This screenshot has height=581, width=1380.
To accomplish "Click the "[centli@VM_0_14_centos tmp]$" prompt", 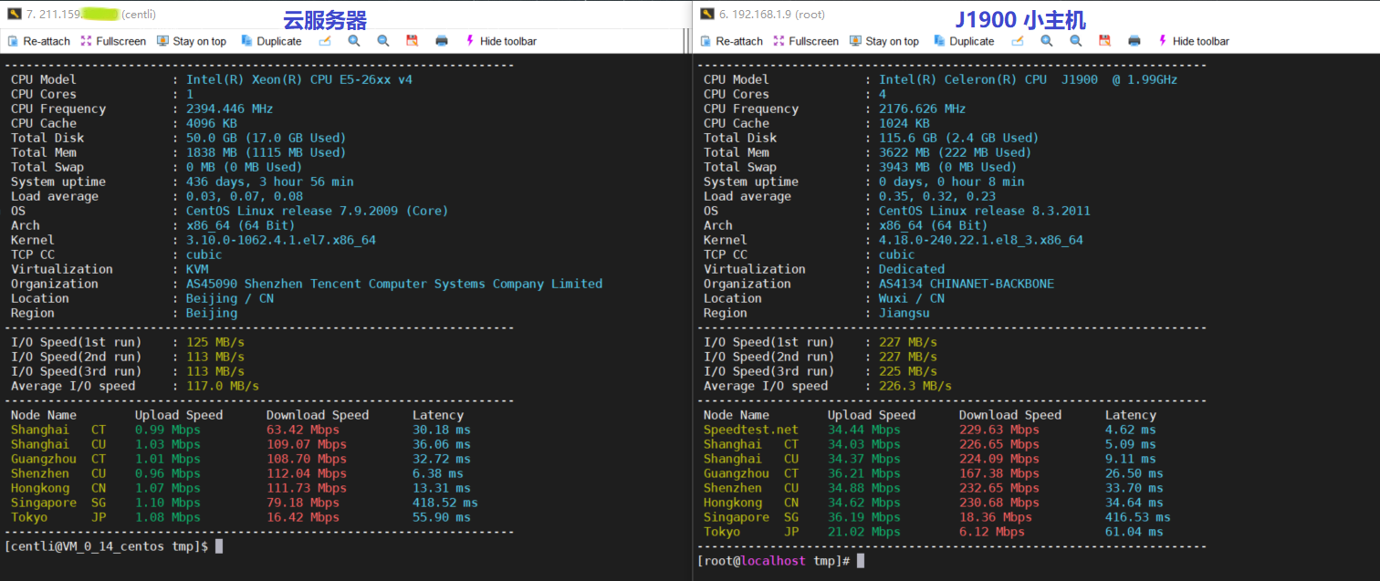I will click(107, 546).
